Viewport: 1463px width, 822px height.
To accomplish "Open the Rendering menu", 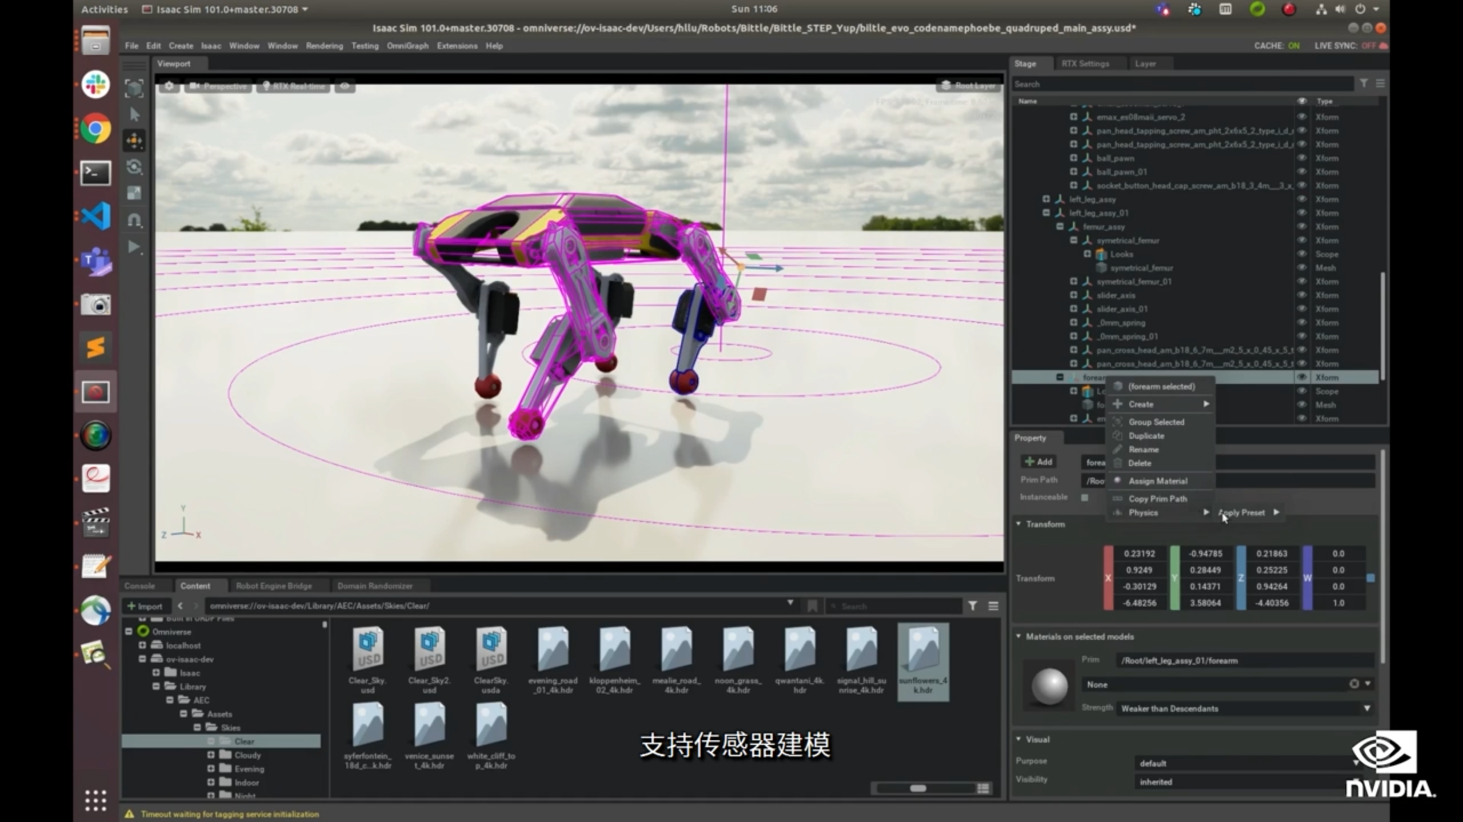I will click(324, 46).
